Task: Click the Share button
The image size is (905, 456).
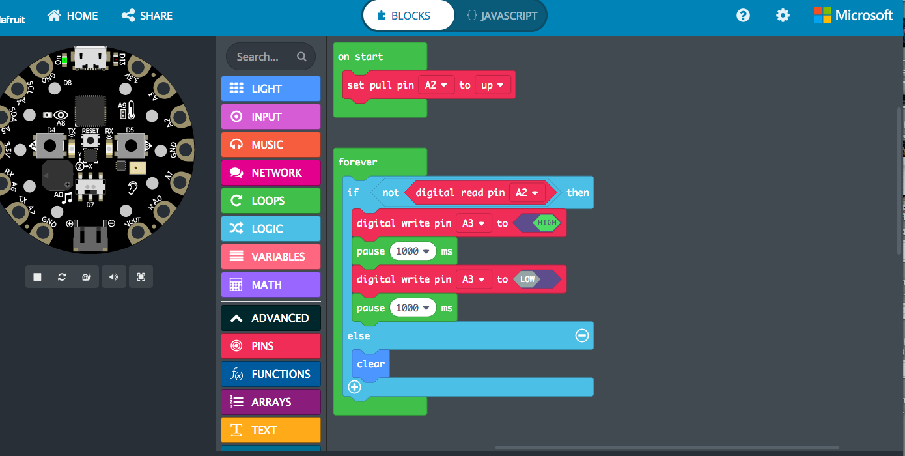Action: [x=147, y=16]
